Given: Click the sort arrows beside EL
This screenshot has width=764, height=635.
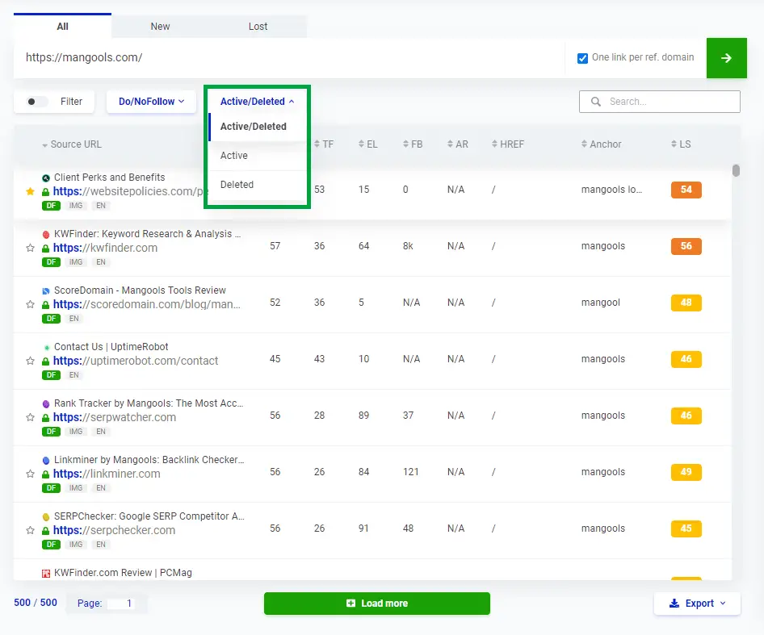Looking at the screenshot, I should [x=361, y=144].
